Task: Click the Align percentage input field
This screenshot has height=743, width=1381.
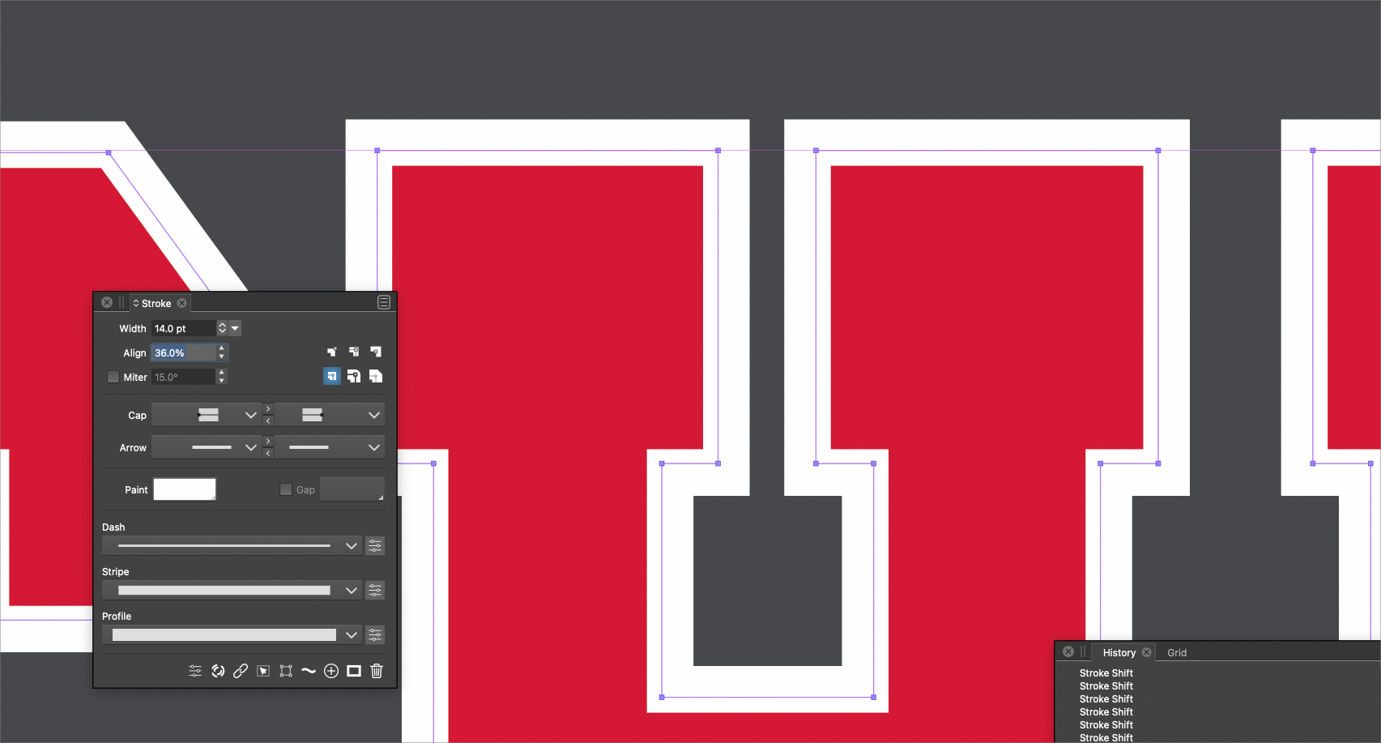Action: [183, 352]
